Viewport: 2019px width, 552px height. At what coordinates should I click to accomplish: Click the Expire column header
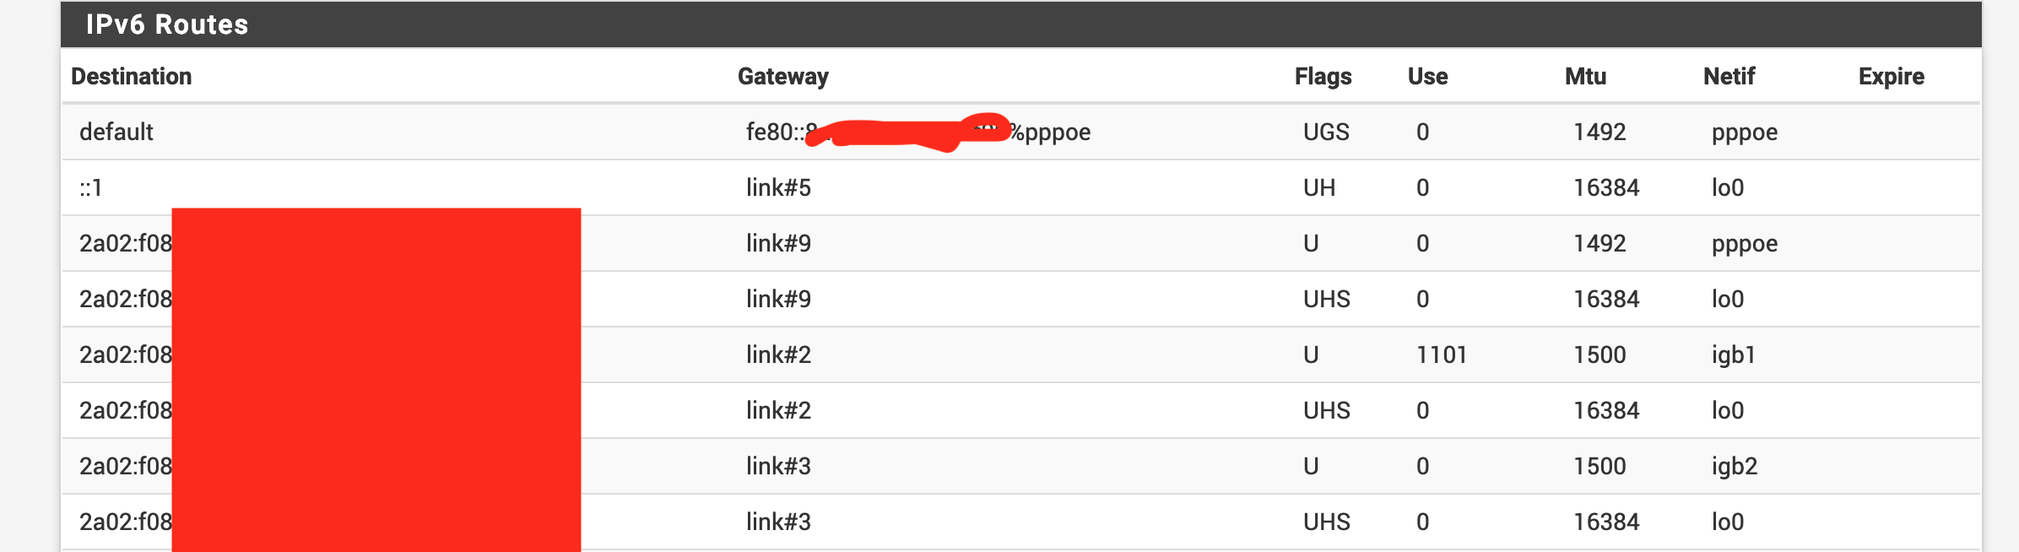(x=1891, y=77)
